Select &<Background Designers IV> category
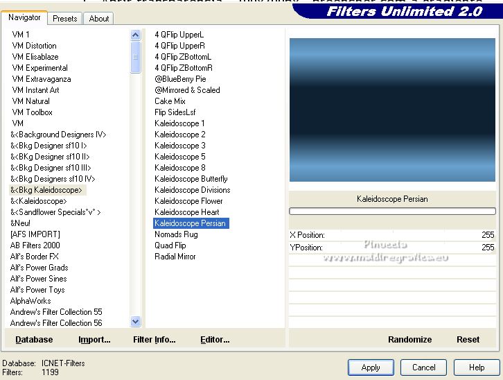Screen dimensions: 503x380 click(x=58, y=135)
